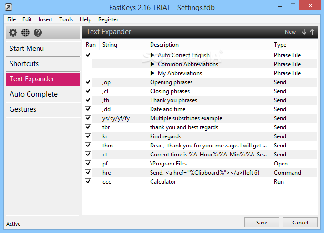Minimize the FastKeys window
The image size is (324, 233).
coord(280,7)
